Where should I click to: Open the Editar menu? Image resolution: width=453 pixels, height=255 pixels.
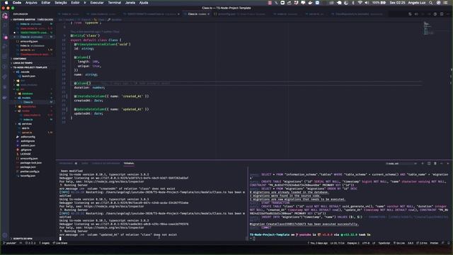coord(45,3)
